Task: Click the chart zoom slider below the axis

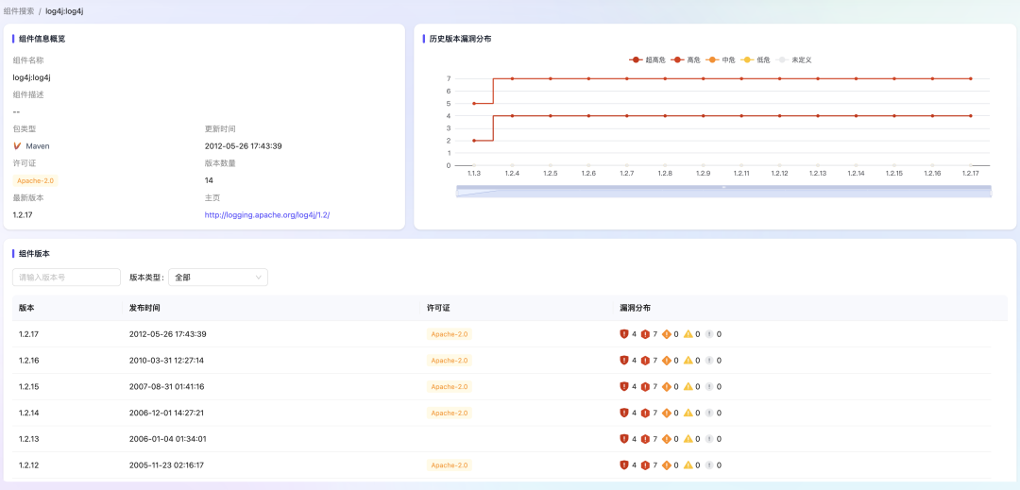Action: pyautogui.click(x=723, y=191)
